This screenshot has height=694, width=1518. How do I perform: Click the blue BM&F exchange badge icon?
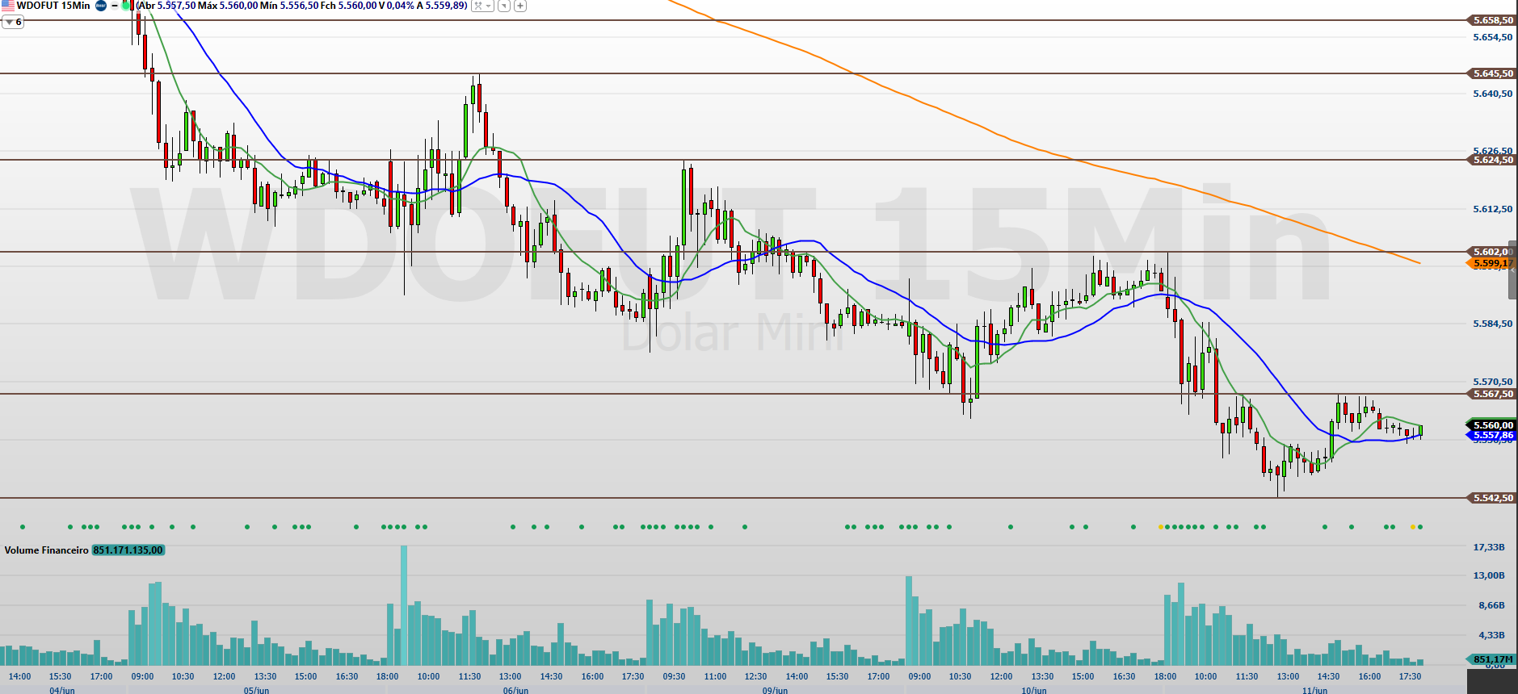[101, 6]
